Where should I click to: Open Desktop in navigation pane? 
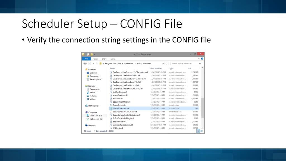click(x=93, y=73)
